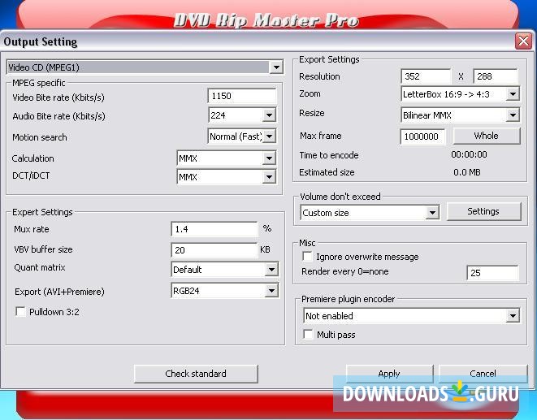Expand the Resize Bilinear MMX dropdown
This screenshot has height=420, width=537.
click(x=461, y=115)
